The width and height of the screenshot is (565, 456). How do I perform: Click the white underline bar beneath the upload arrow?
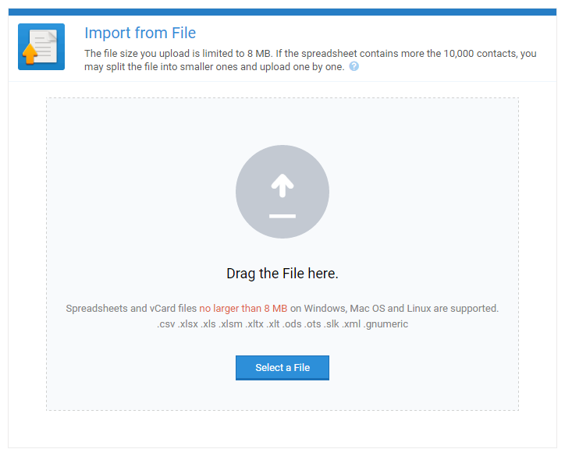click(x=282, y=216)
